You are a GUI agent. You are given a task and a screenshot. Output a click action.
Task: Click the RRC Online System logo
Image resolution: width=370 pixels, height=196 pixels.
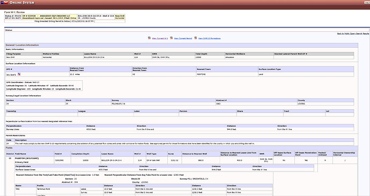18,3
